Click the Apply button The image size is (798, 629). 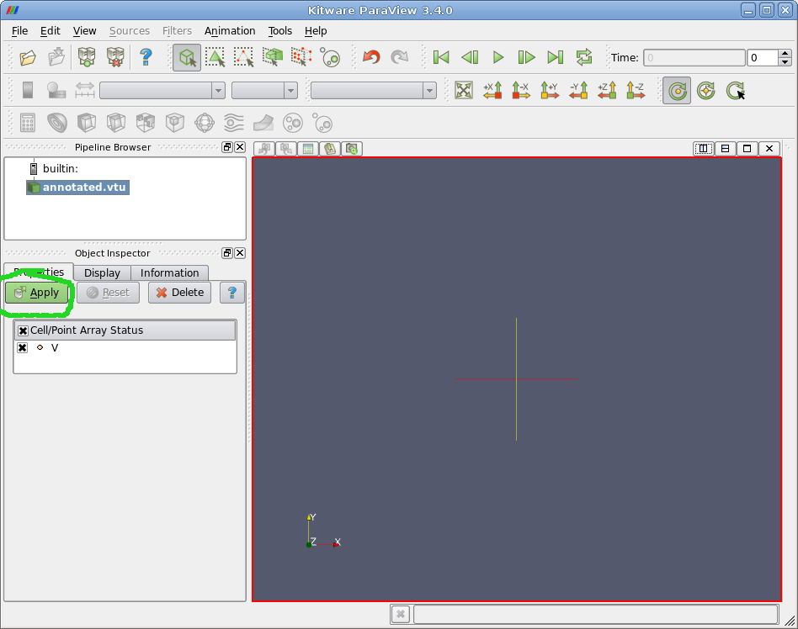pyautogui.click(x=36, y=293)
